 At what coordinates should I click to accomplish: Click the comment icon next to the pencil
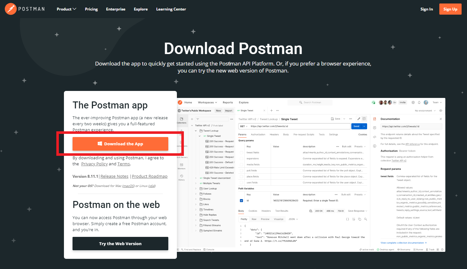(x=364, y=119)
